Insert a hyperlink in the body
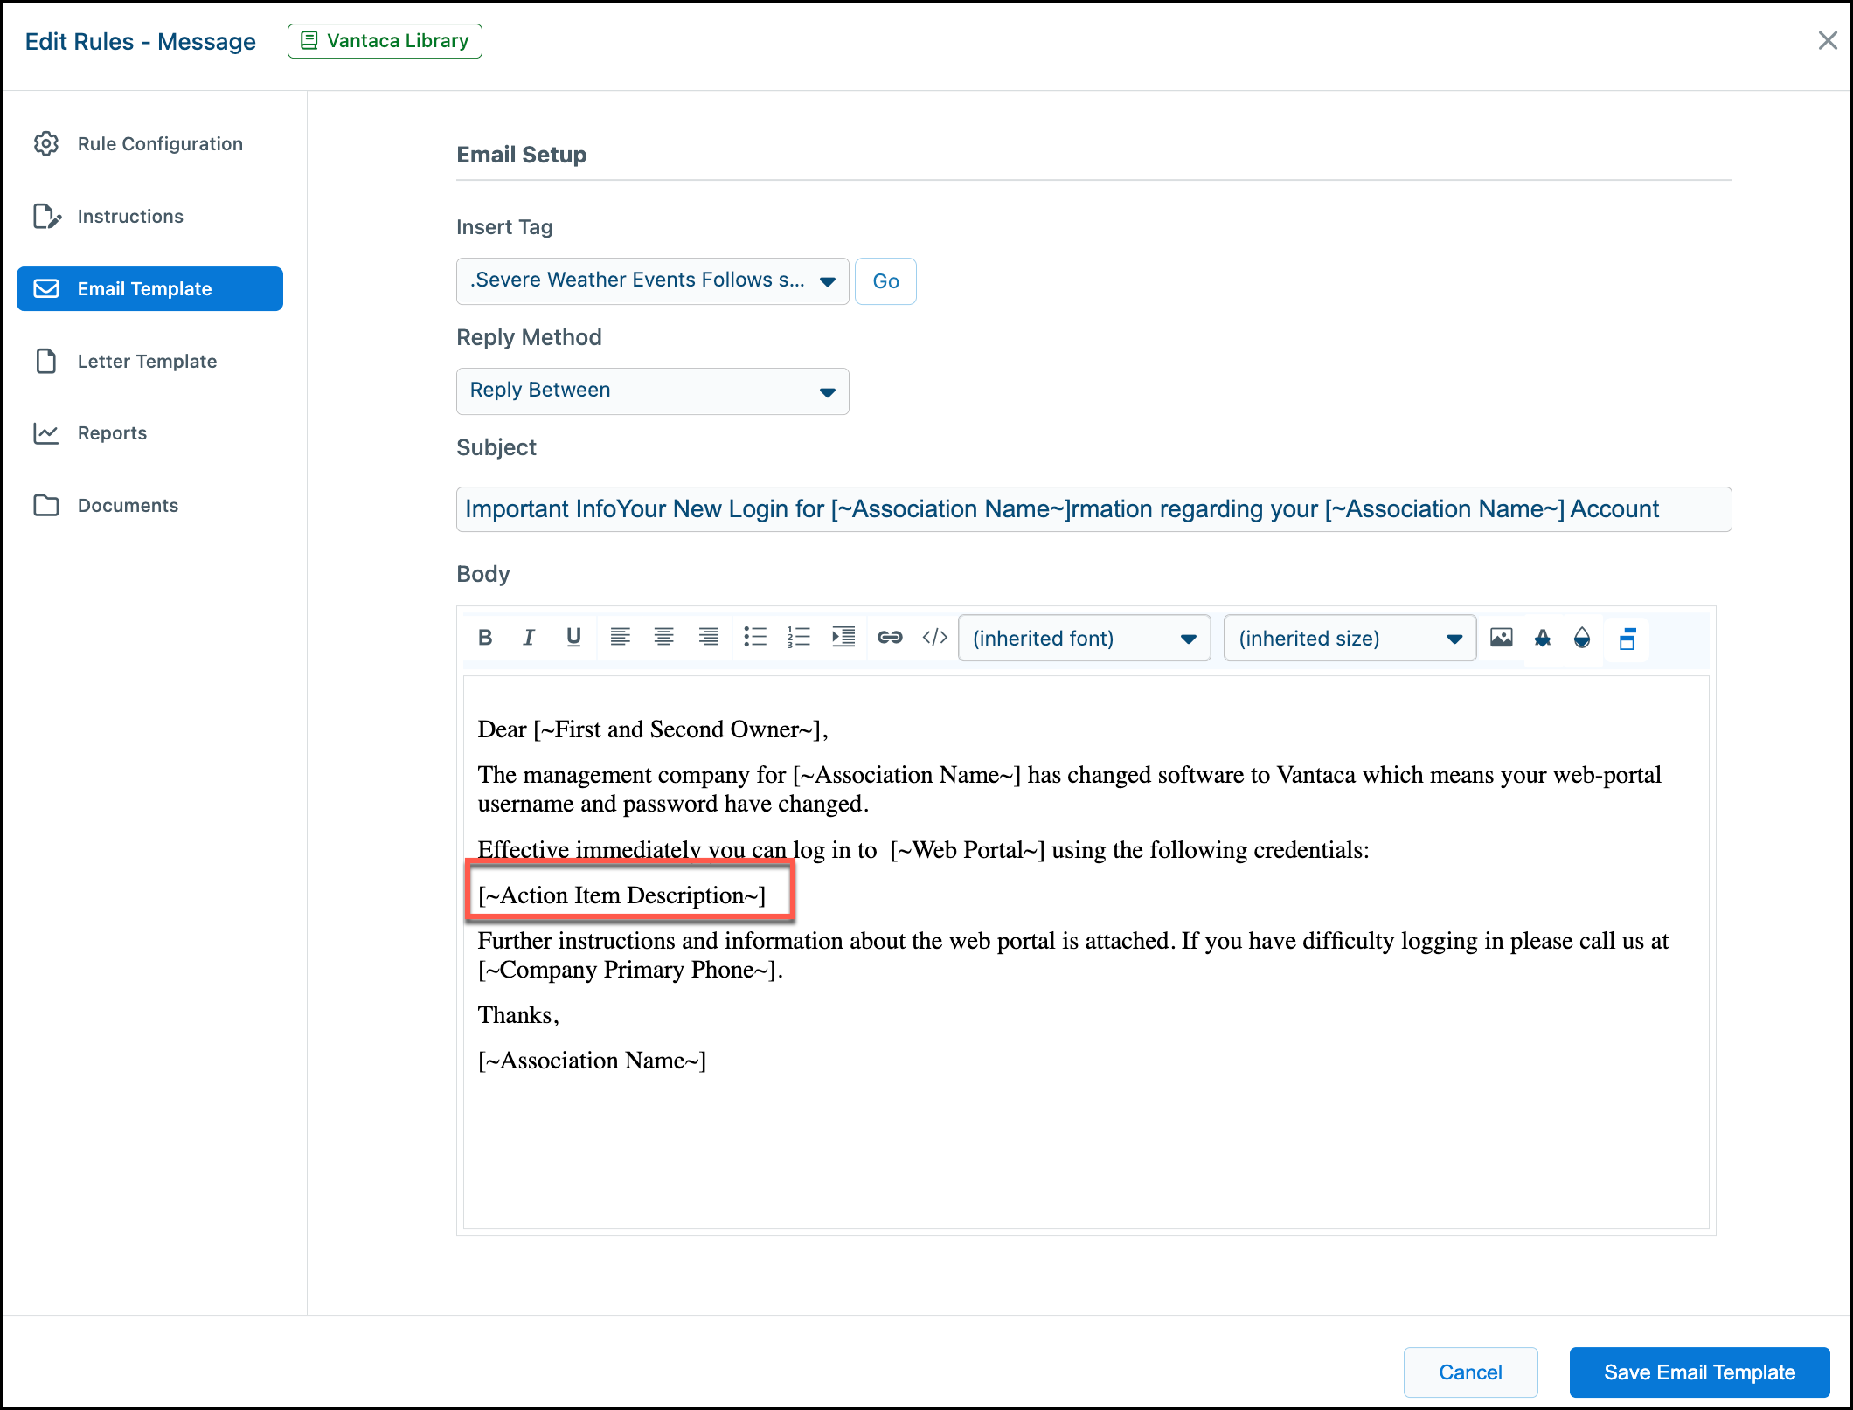Screen dimensions: 1853x1410 [x=890, y=638]
